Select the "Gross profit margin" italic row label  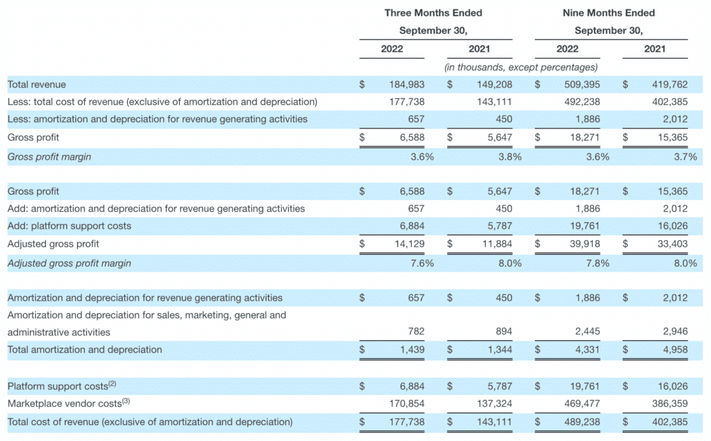coord(49,156)
